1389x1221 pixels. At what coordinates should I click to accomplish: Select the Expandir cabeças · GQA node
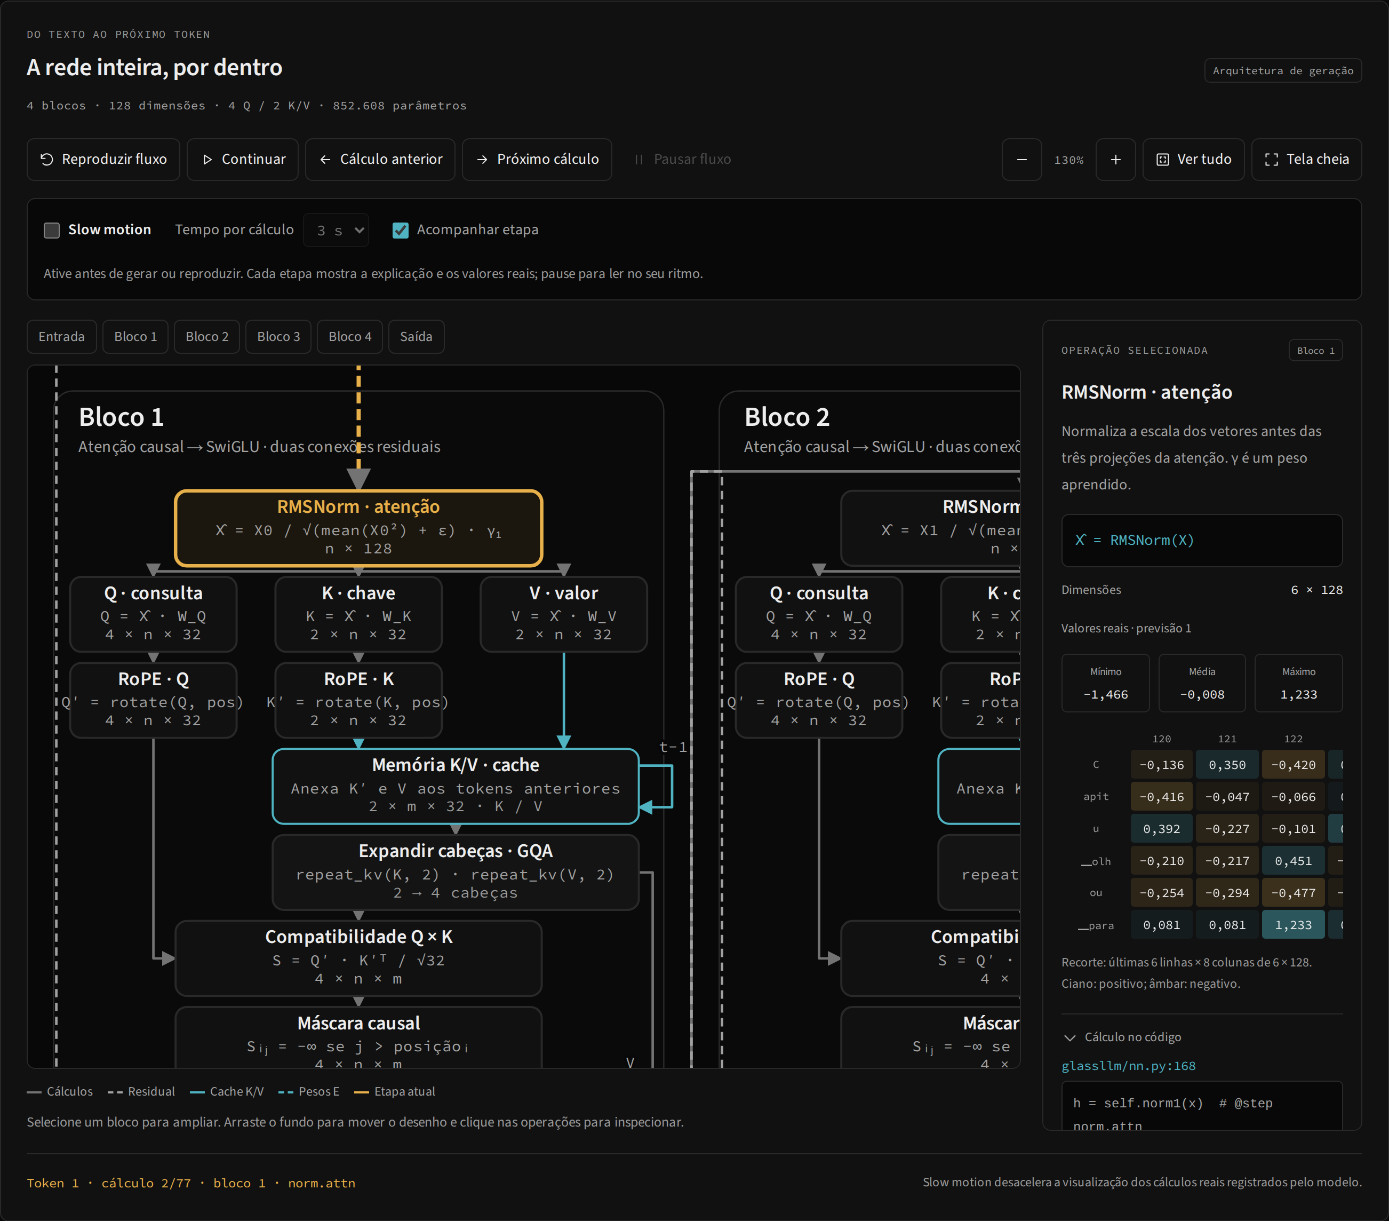[456, 872]
